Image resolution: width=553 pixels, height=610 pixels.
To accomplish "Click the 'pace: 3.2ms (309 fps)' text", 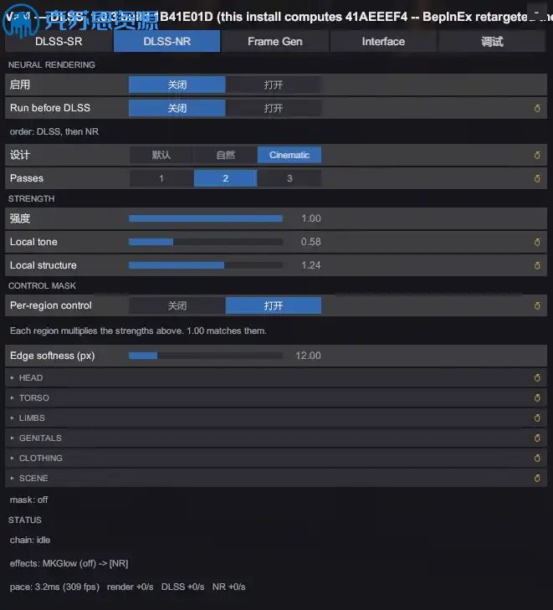I will click(54, 587).
